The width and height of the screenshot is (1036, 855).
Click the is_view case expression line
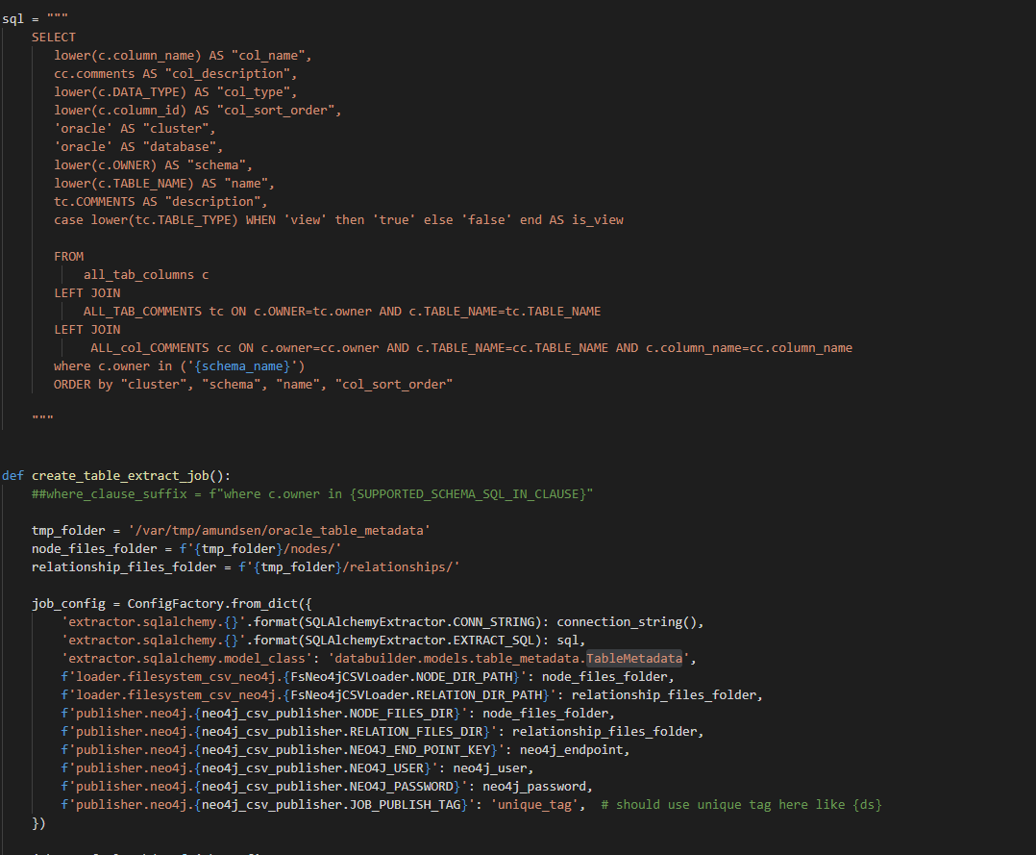point(336,219)
